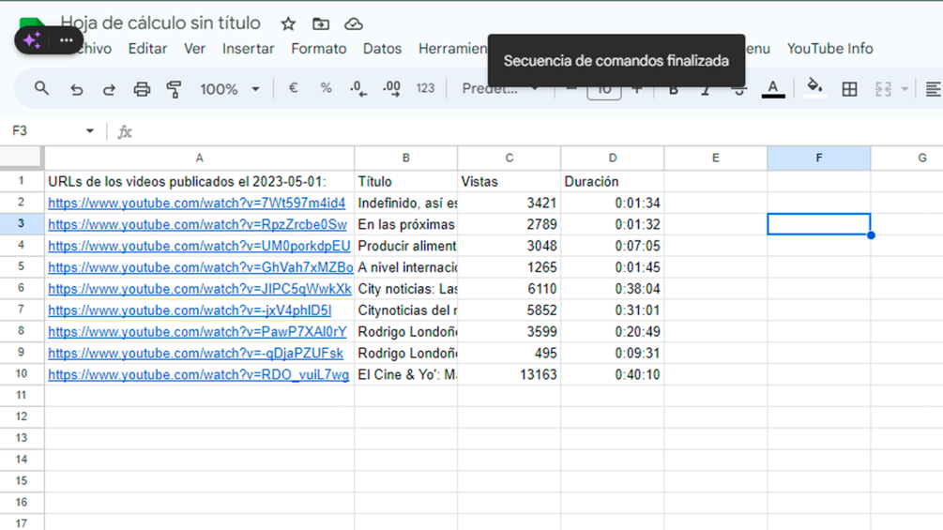Select the Duración header cell
The width and height of the screenshot is (943, 530).
pos(612,181)
